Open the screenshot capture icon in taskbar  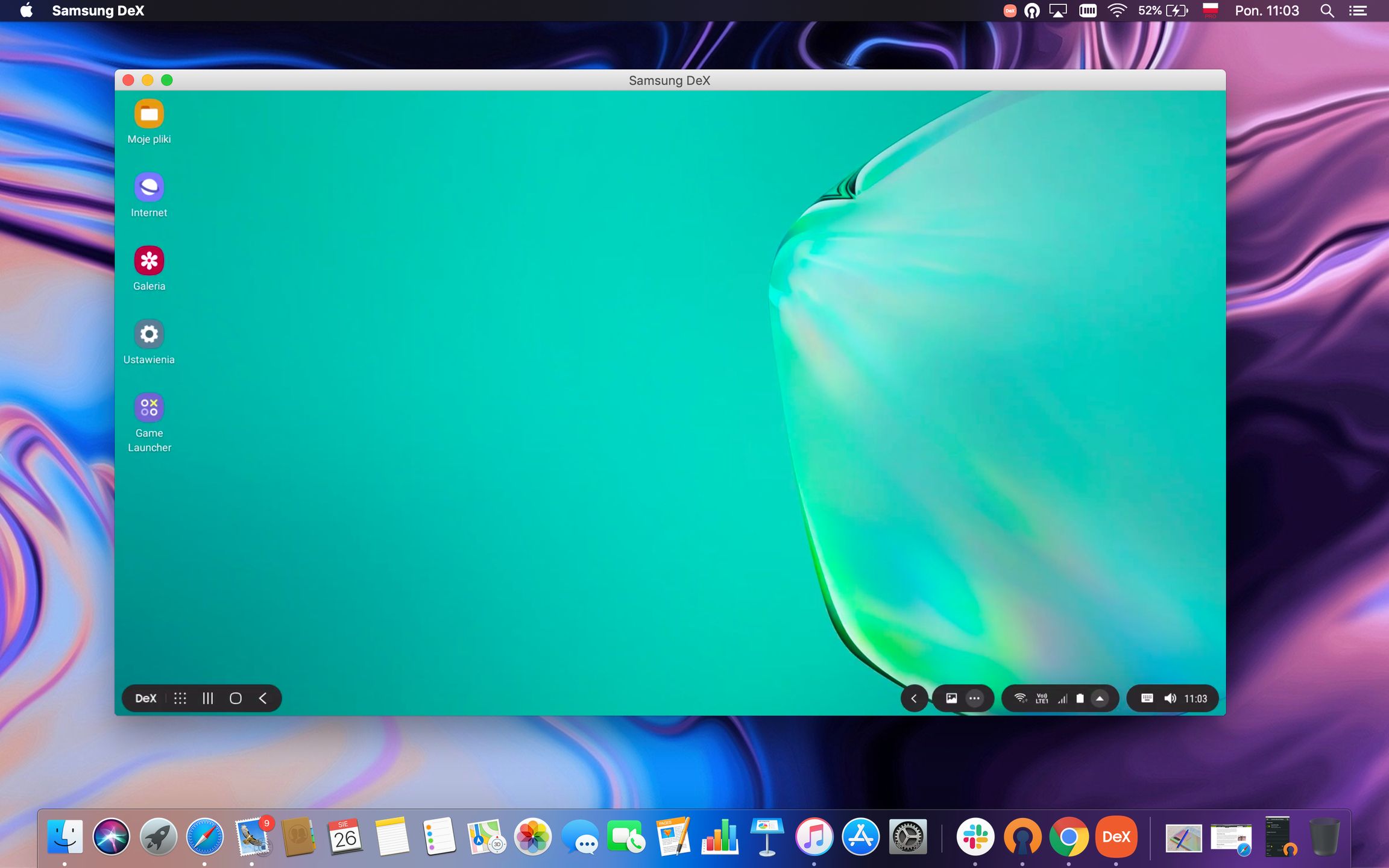tap(951, 698)
